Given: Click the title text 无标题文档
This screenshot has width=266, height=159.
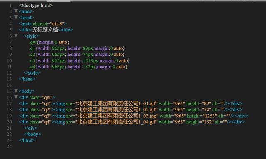Looking at the screenshot, I should [x=45, y=30].
